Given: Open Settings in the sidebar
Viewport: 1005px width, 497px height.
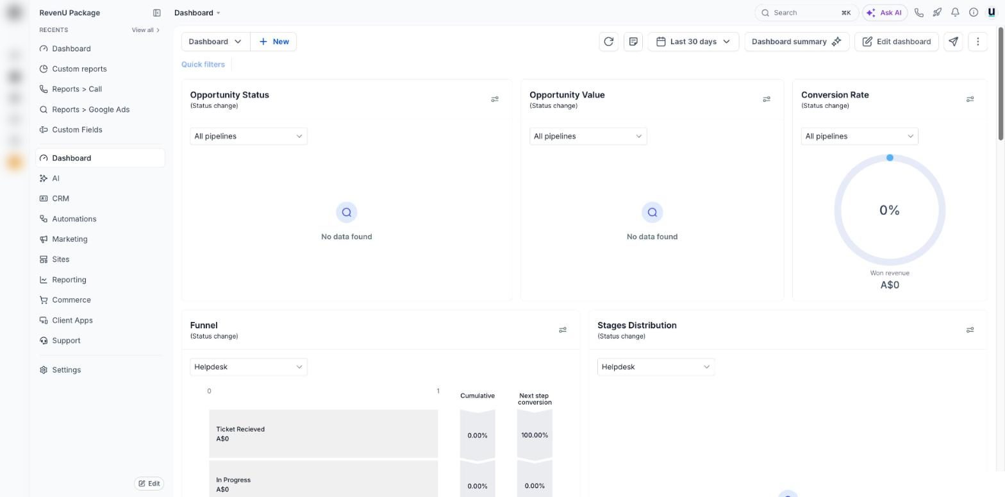Looking at the screenshot, I should pos(100,370).
